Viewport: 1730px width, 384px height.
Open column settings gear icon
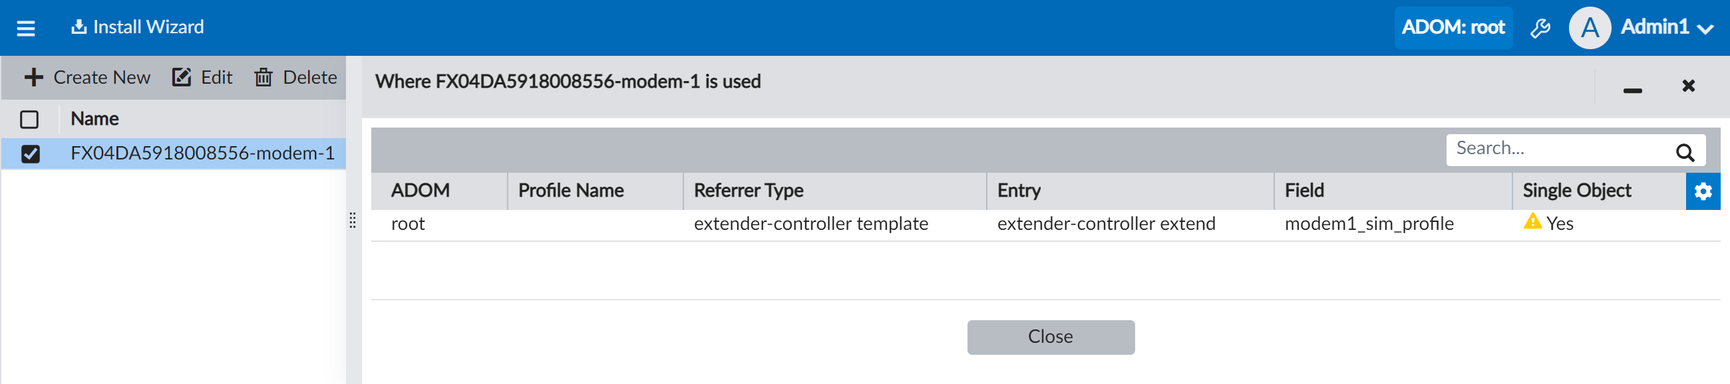[x=1703, y=191]
